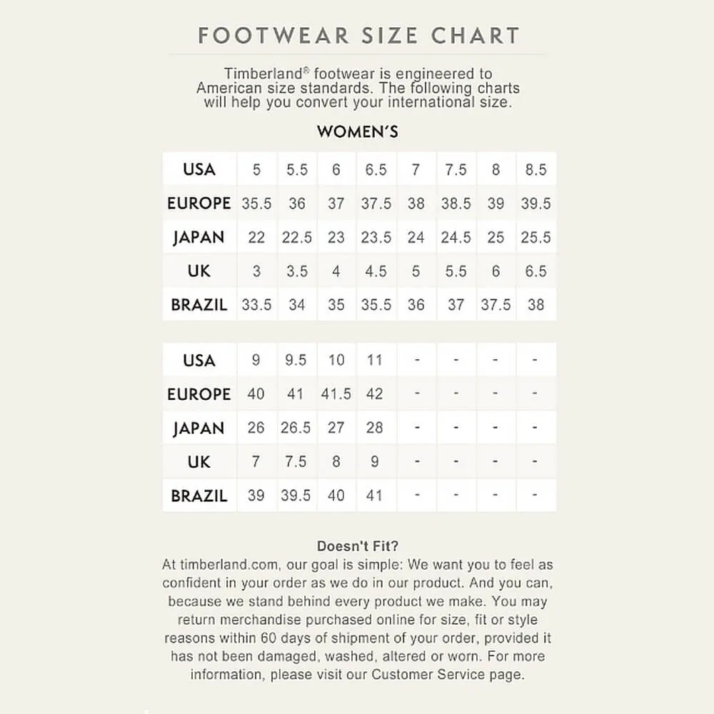Click JAPAN size 22 cell

[x=257, y=237]
